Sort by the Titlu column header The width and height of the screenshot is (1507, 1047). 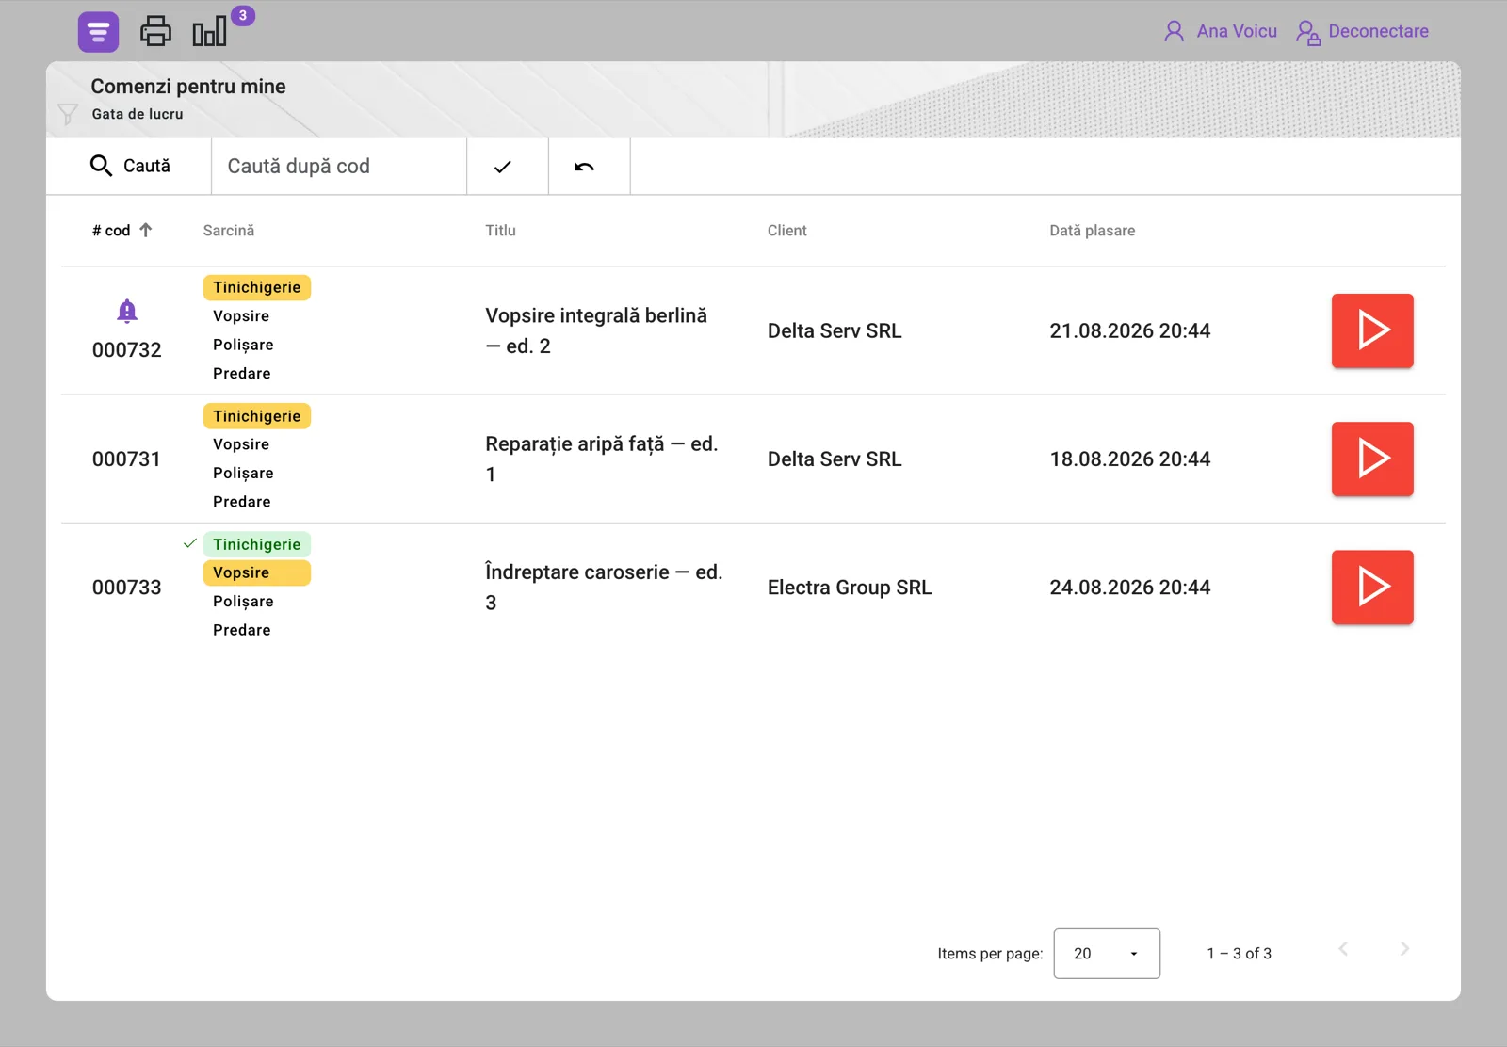pos(500,231)
